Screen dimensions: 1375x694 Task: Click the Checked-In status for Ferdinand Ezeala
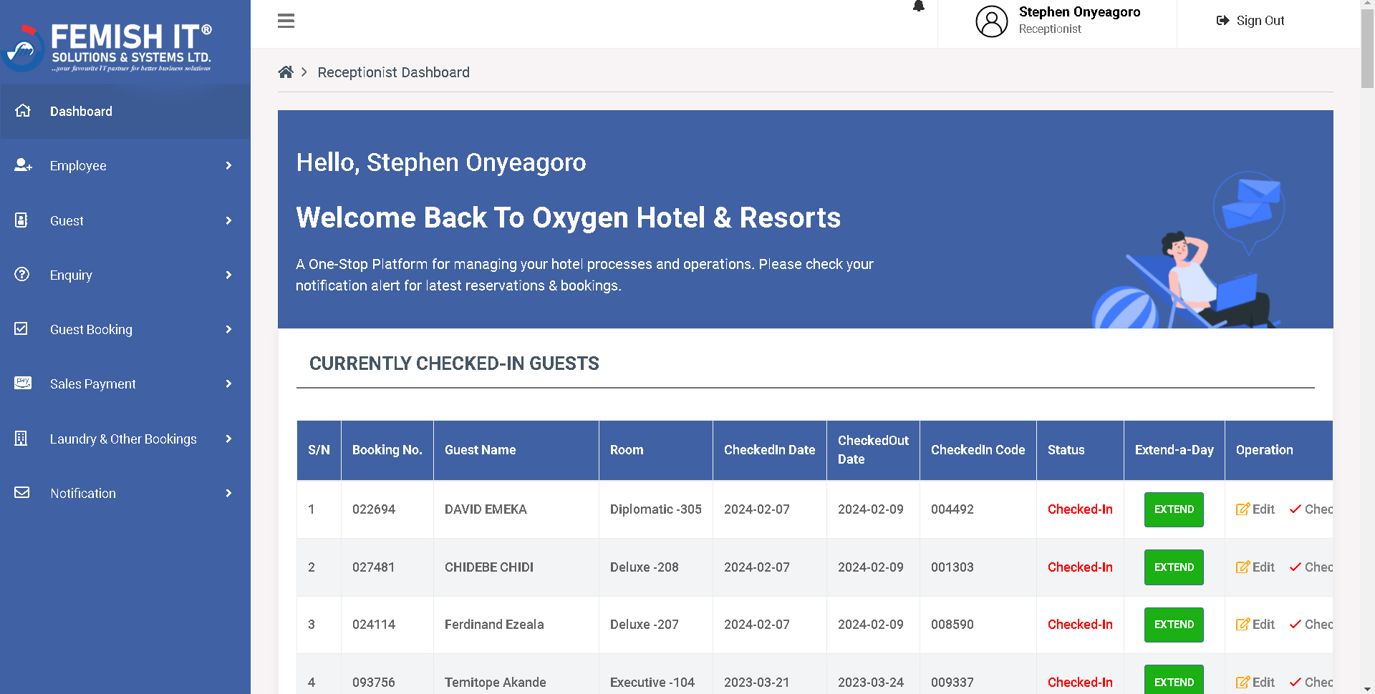tap(1080, 625)
